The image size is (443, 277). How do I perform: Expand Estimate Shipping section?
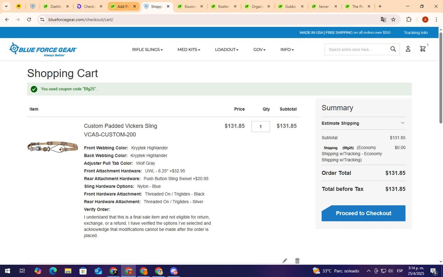(x=363, y=123)
